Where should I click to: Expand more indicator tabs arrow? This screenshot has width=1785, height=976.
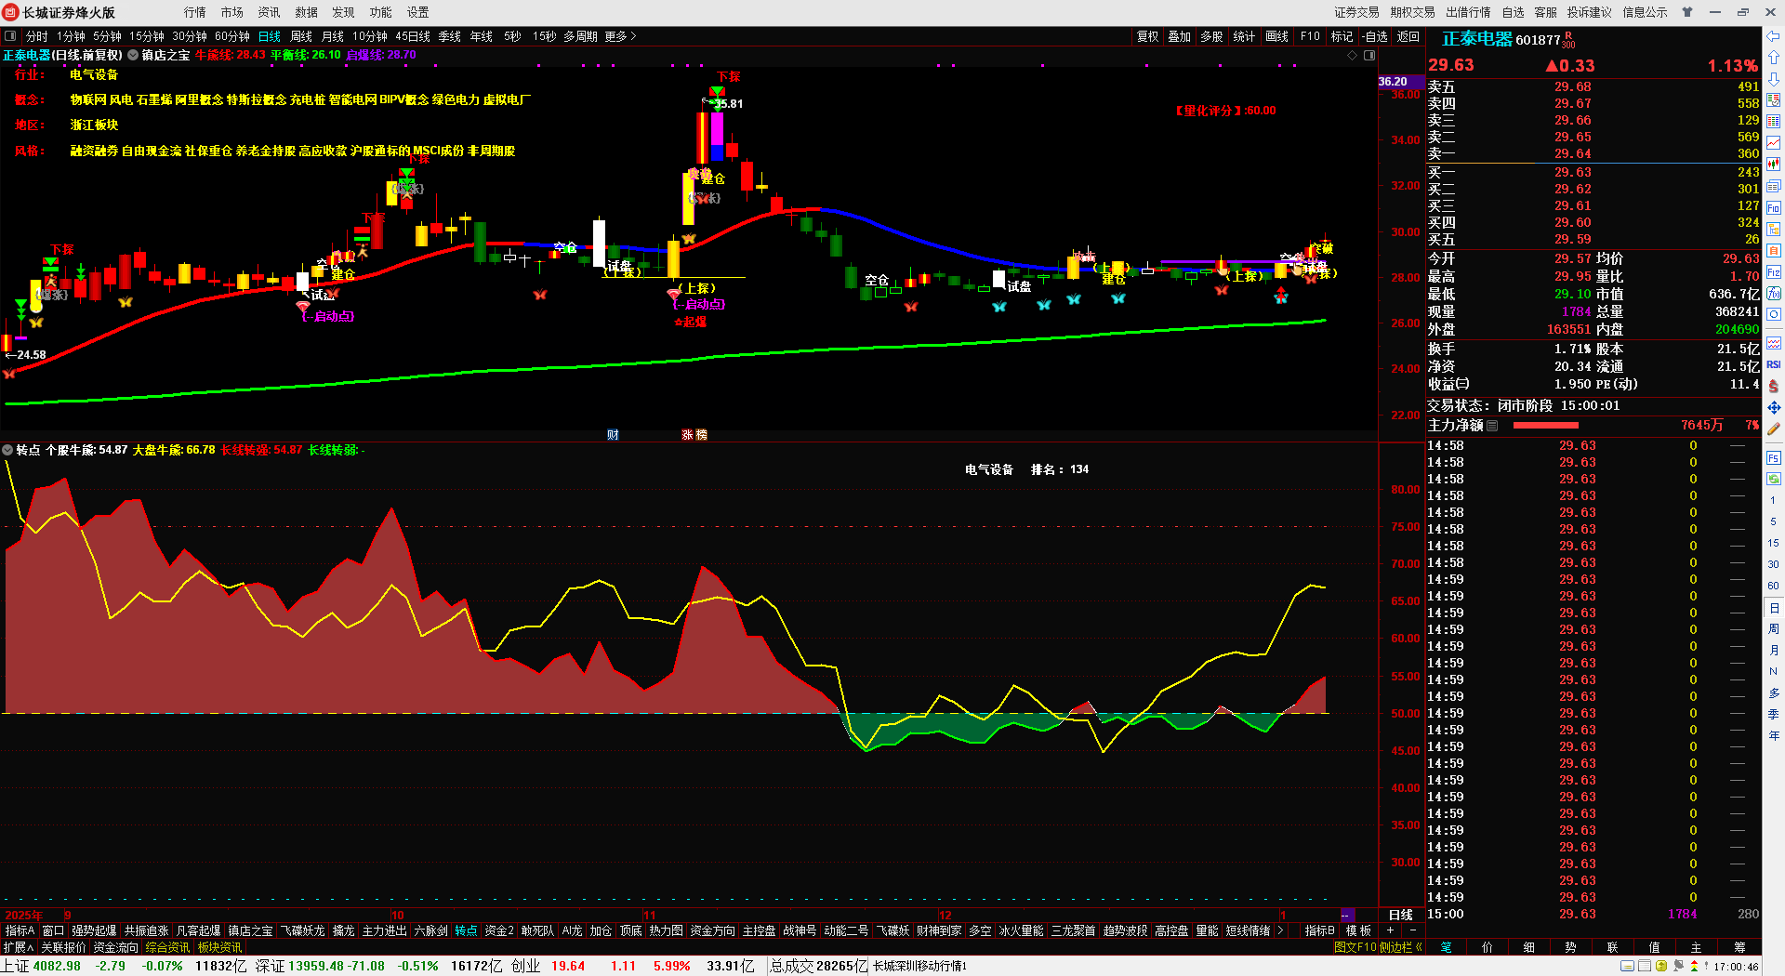tap(1280, 930)
